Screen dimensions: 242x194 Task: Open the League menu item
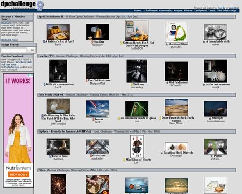(x=178, y=11)
